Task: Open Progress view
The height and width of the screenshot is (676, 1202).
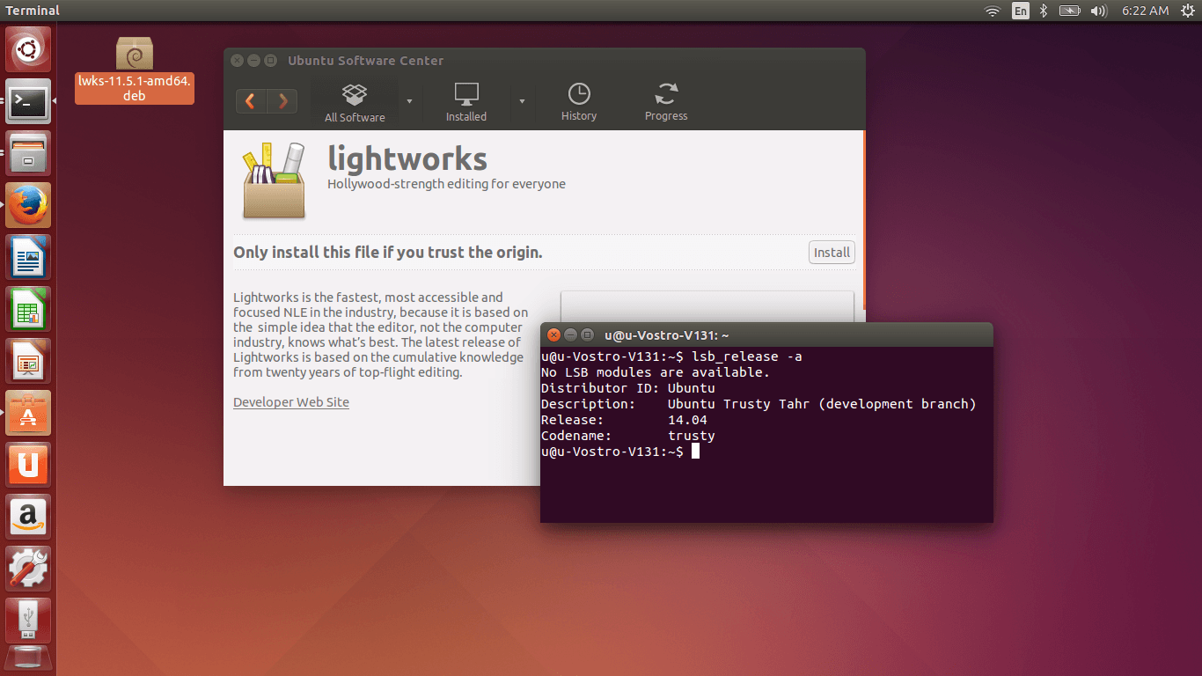Action: pos(666,103)
